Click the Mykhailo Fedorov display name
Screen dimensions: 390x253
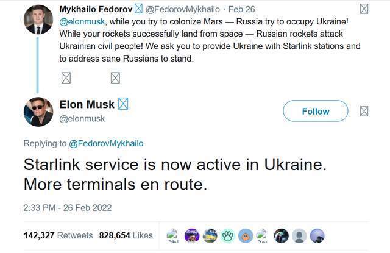pyautogui.click(x=95, y=9)
